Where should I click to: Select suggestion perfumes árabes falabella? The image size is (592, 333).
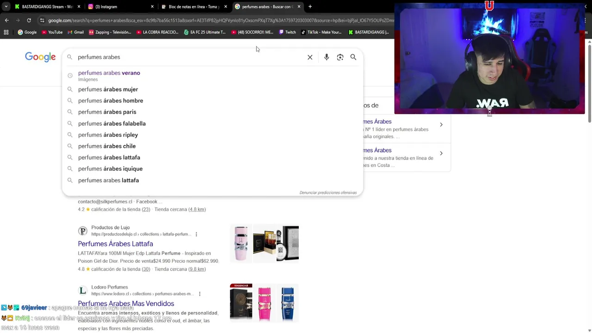212,123
